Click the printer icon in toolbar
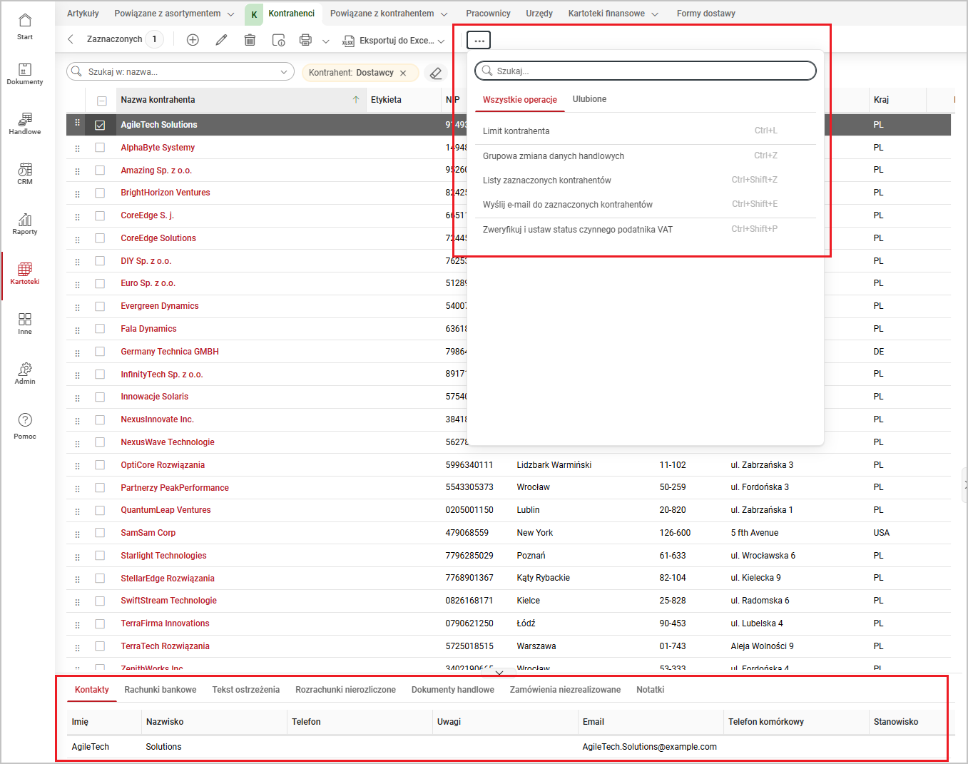 [x=305, y=40]
